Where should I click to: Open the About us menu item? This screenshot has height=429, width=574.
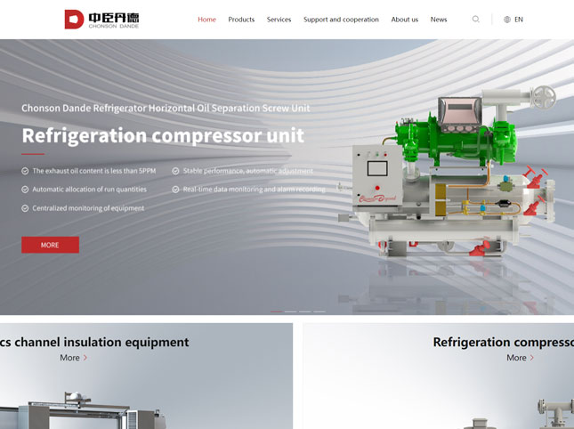coord(404,20)
